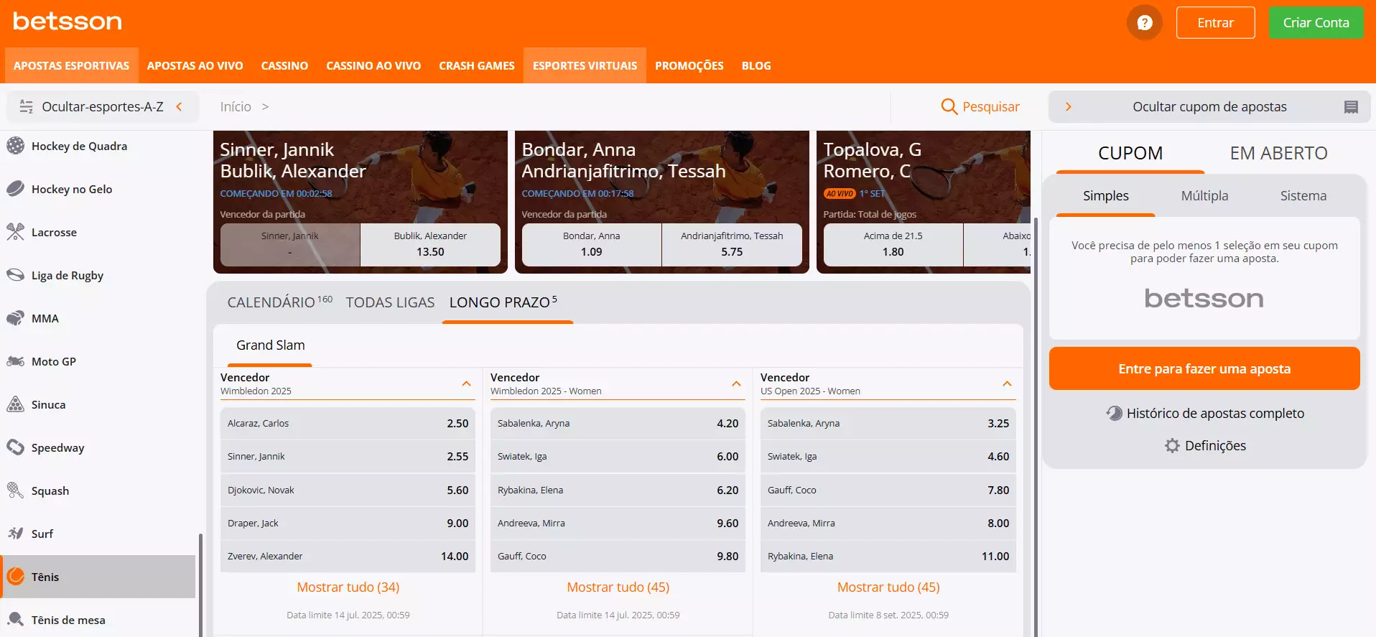Collapse the sports A-Z sidebar

point(179,107)
